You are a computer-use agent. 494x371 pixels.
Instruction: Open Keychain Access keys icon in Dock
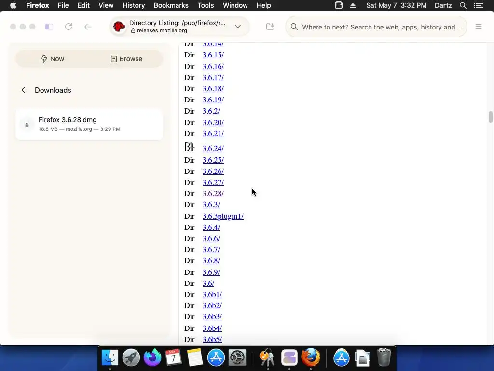[267, 358]
